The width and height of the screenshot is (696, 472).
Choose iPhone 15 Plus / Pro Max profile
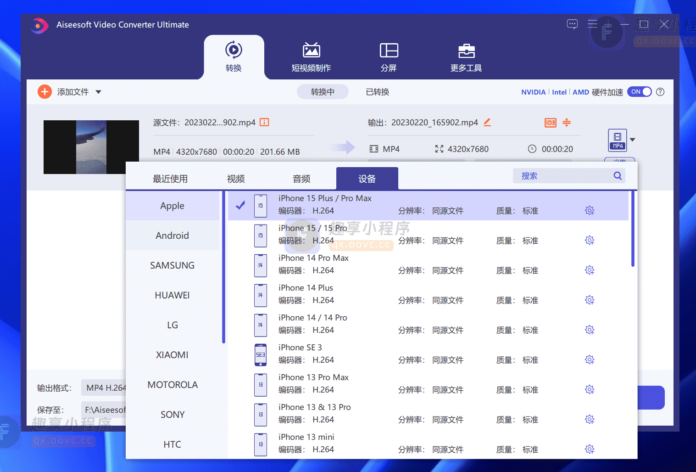click(x=428, y=205)
